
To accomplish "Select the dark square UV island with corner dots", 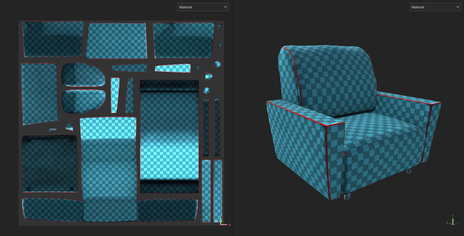I will pyautogui.click(x=49, y=164).
